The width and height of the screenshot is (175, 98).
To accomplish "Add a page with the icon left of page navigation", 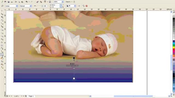I will (x=7, y=96).
